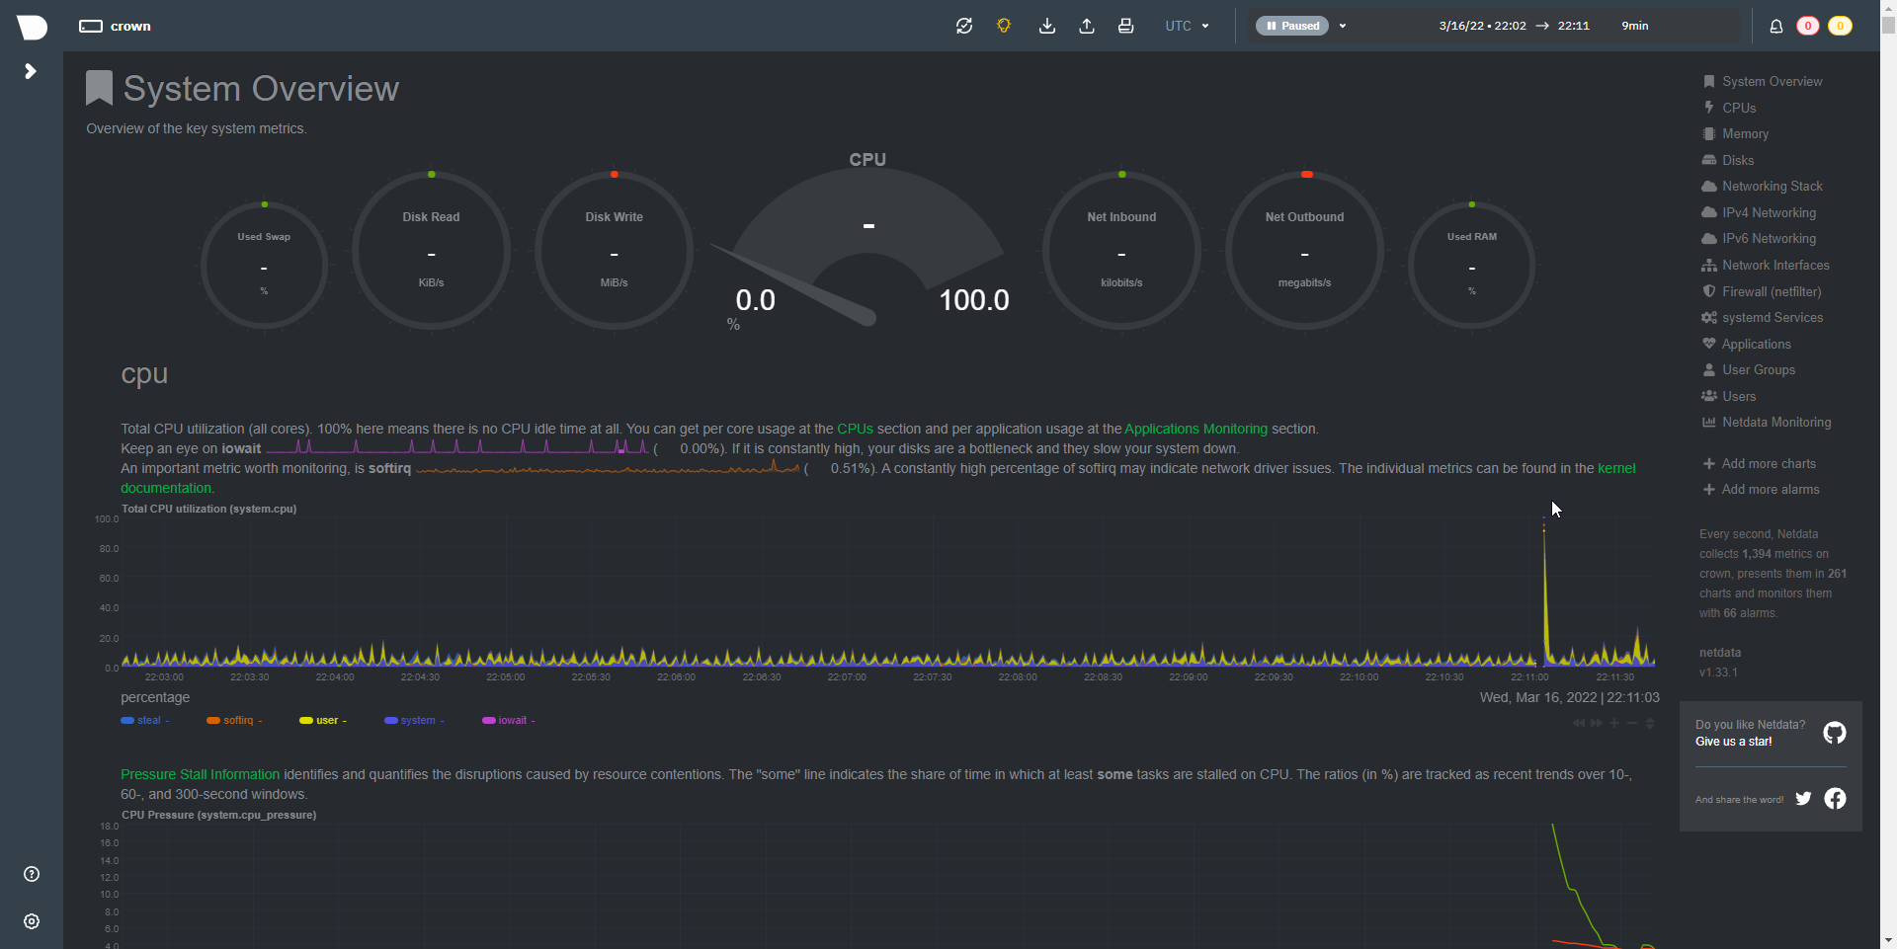Image resolution: width=1897 pixels, height=949 pixels.
Task: Click the page vertical scrollbar
Action: click(1888, 474)
